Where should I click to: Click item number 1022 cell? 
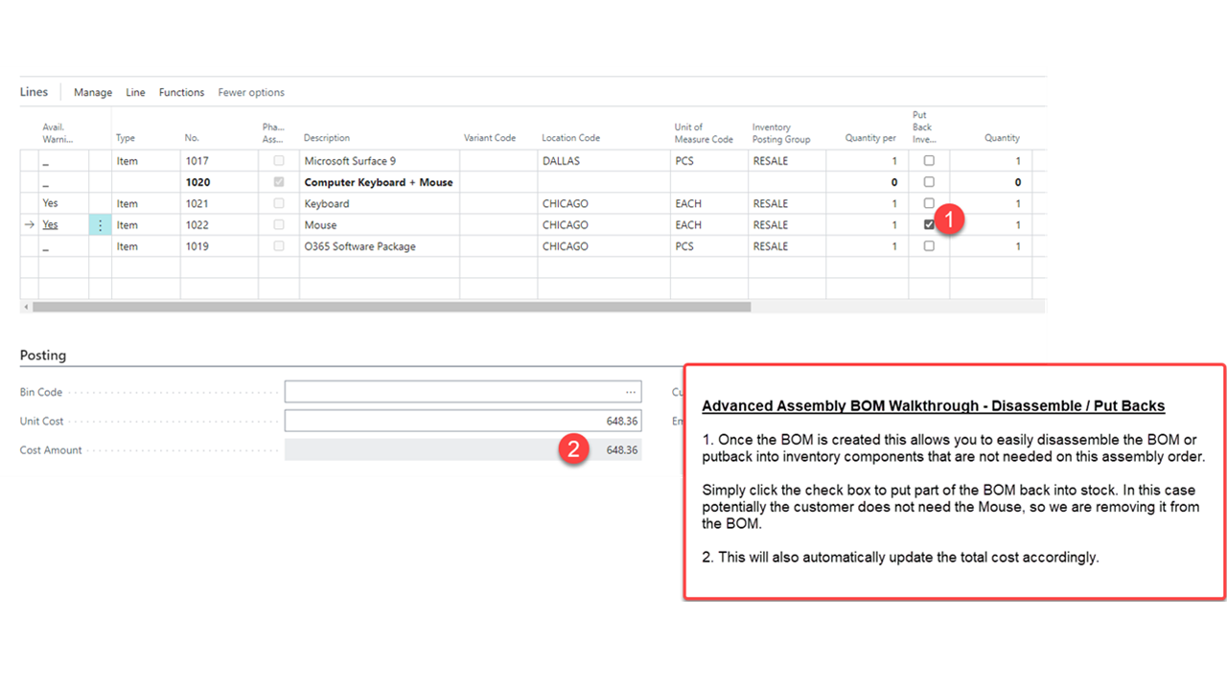point(219,225)
